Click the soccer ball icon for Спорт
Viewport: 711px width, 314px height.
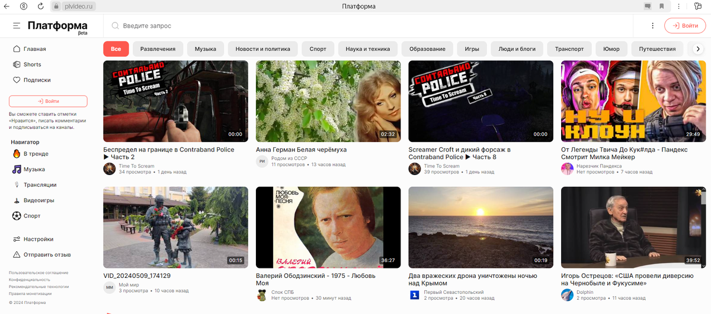(17, 216)
